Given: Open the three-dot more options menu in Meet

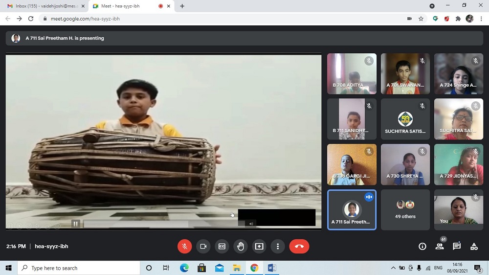Looking at the screenshot, I should (278, 247).
